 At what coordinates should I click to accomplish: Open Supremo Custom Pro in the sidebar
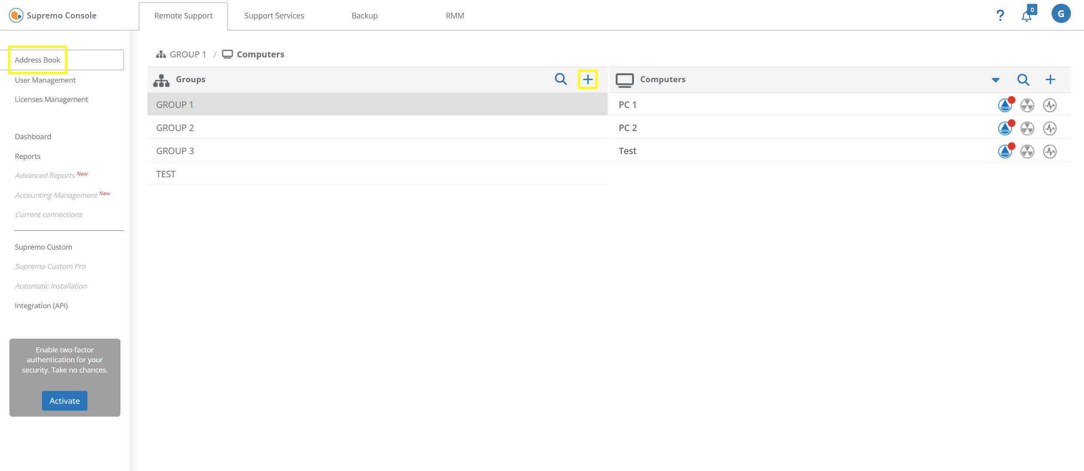click(x=50, y=266)
